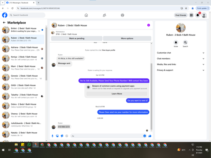
Task: Click Mark as pending button
Action: coord(77,38)
